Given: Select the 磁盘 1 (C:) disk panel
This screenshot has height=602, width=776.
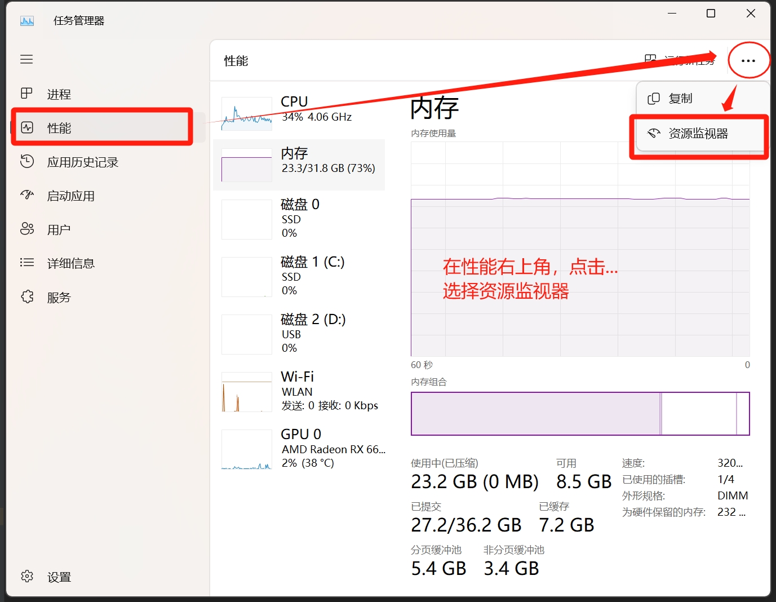Looking at the screenshot, I should click(x=299, y=276).
